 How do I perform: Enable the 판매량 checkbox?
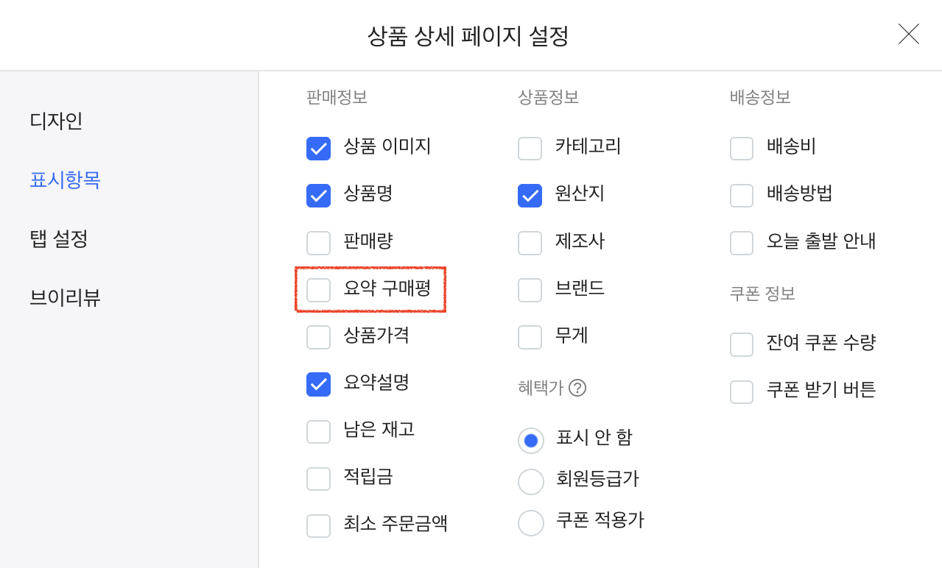pyautogui.click(x=318, y=242)
